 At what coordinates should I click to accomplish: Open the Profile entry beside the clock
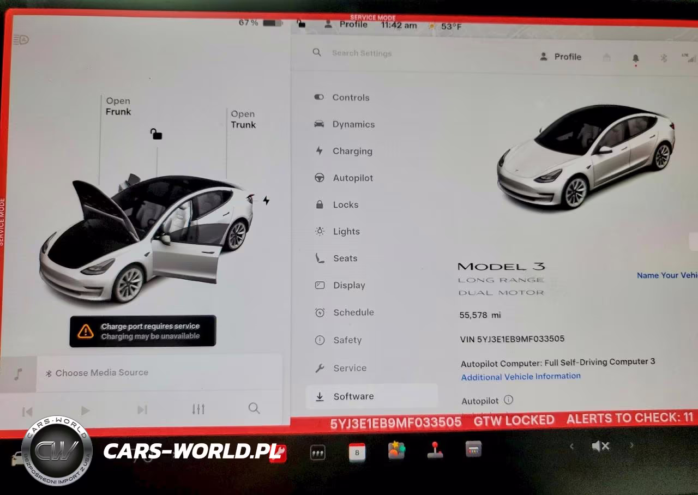(346, 25)
